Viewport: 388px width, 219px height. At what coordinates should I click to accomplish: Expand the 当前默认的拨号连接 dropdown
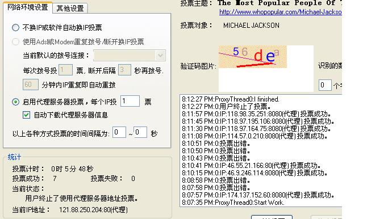pos(160,56)
